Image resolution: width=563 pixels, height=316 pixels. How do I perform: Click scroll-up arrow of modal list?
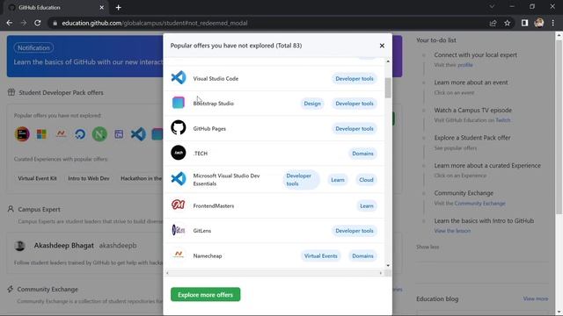[x=388, y=61]
